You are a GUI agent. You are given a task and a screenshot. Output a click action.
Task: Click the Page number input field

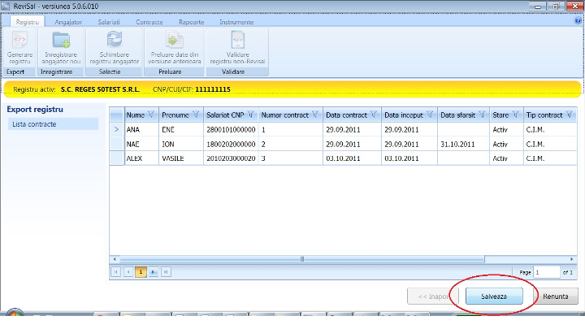pos(546,271)
